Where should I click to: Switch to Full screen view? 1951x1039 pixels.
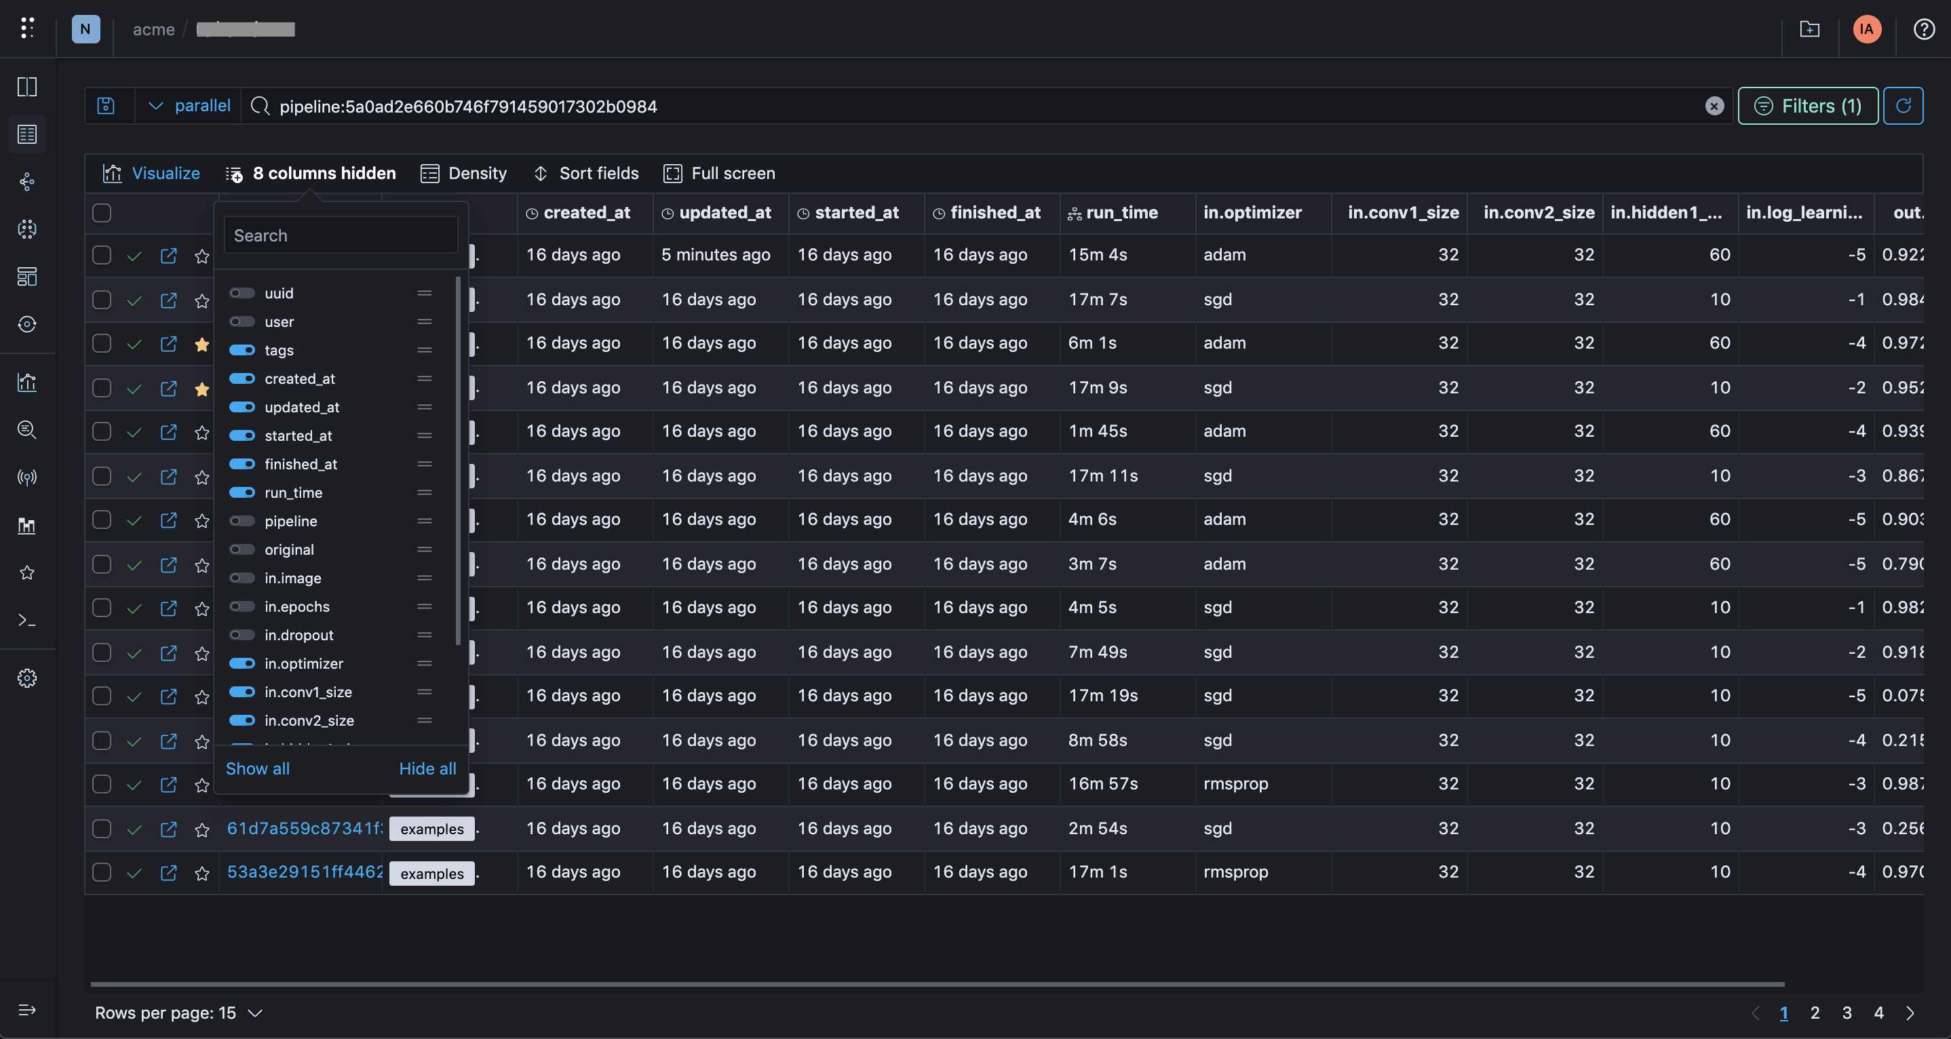coord(720,174)
